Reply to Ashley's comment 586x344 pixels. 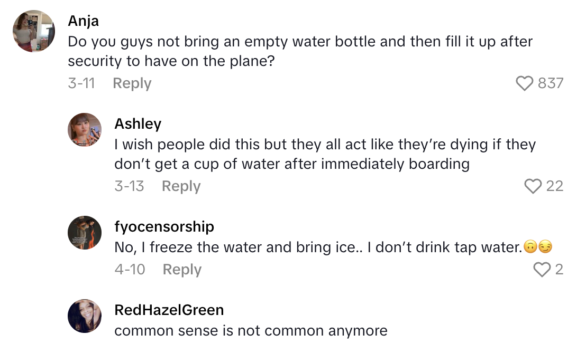coord(181,186)
